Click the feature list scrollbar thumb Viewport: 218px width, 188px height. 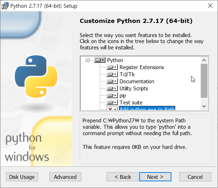pyautogui.click(x=204, y=81)
